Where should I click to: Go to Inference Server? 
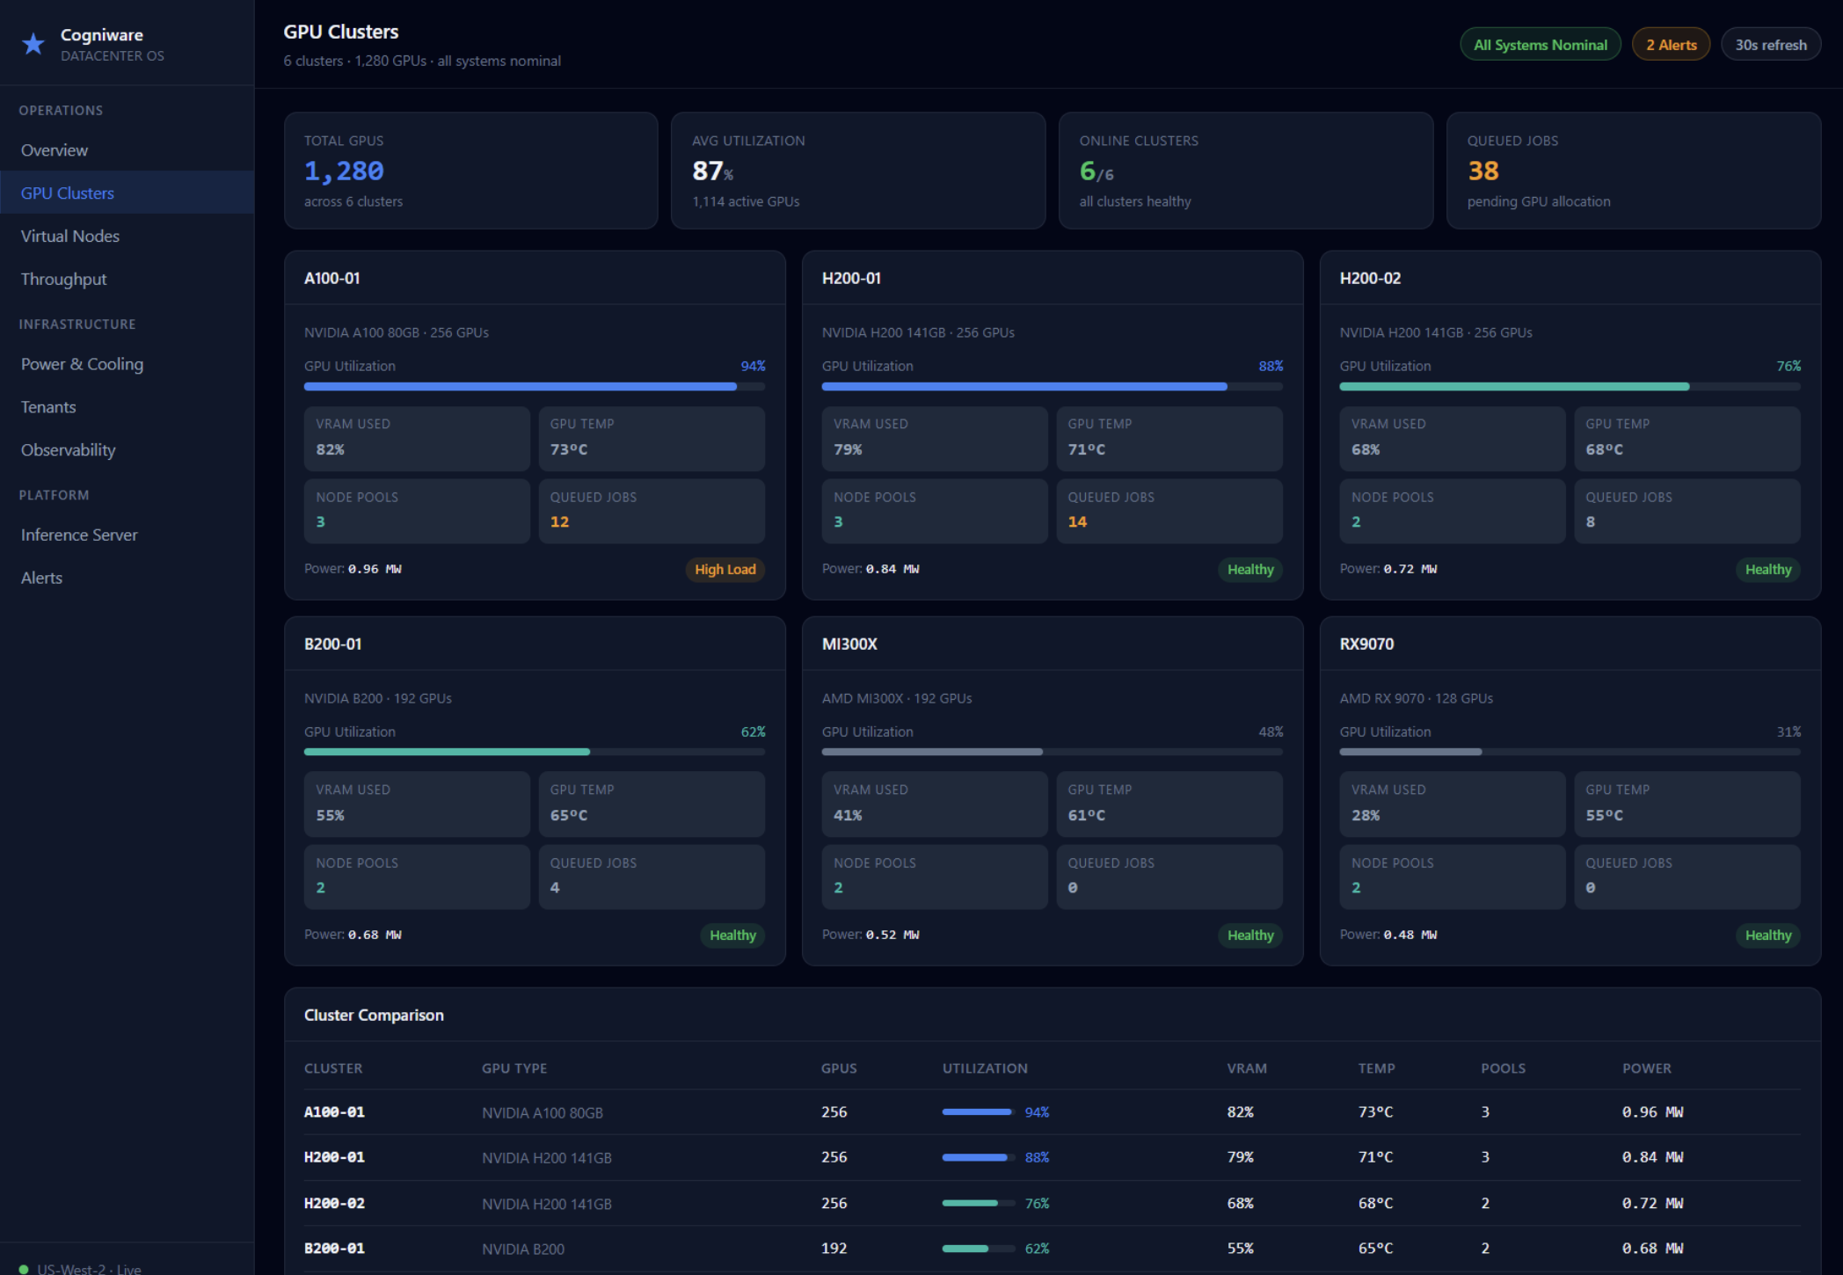point(127,535)
